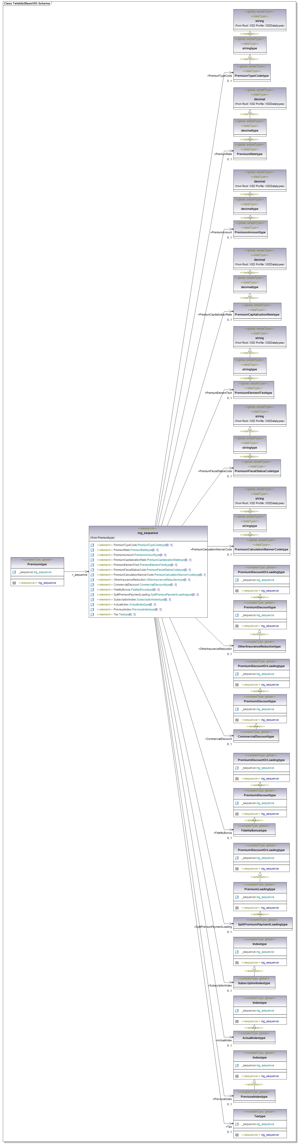Viewport: 303px width, 1147px height.
Task: Click the attribute icon beside FidelityBonus element
Action: [x=92, y=590]
